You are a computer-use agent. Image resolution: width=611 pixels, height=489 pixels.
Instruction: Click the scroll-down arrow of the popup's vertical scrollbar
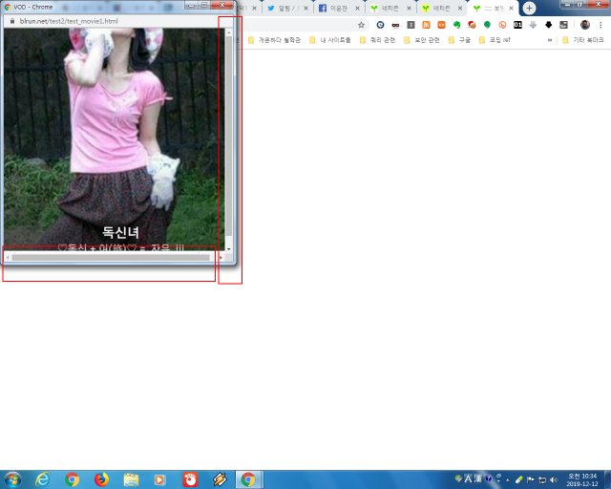pos(229,248)
